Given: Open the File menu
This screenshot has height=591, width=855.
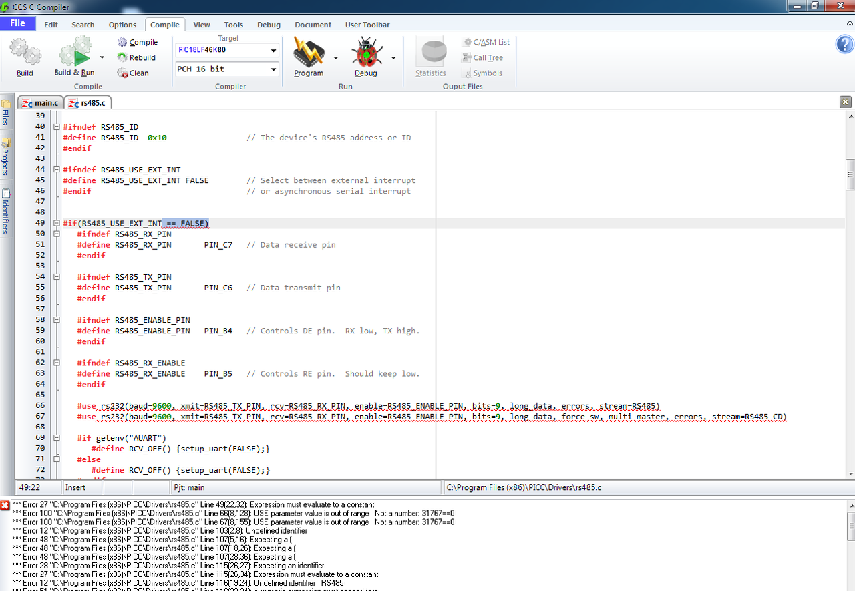Looking at the screenshot, I should point(18,23).
